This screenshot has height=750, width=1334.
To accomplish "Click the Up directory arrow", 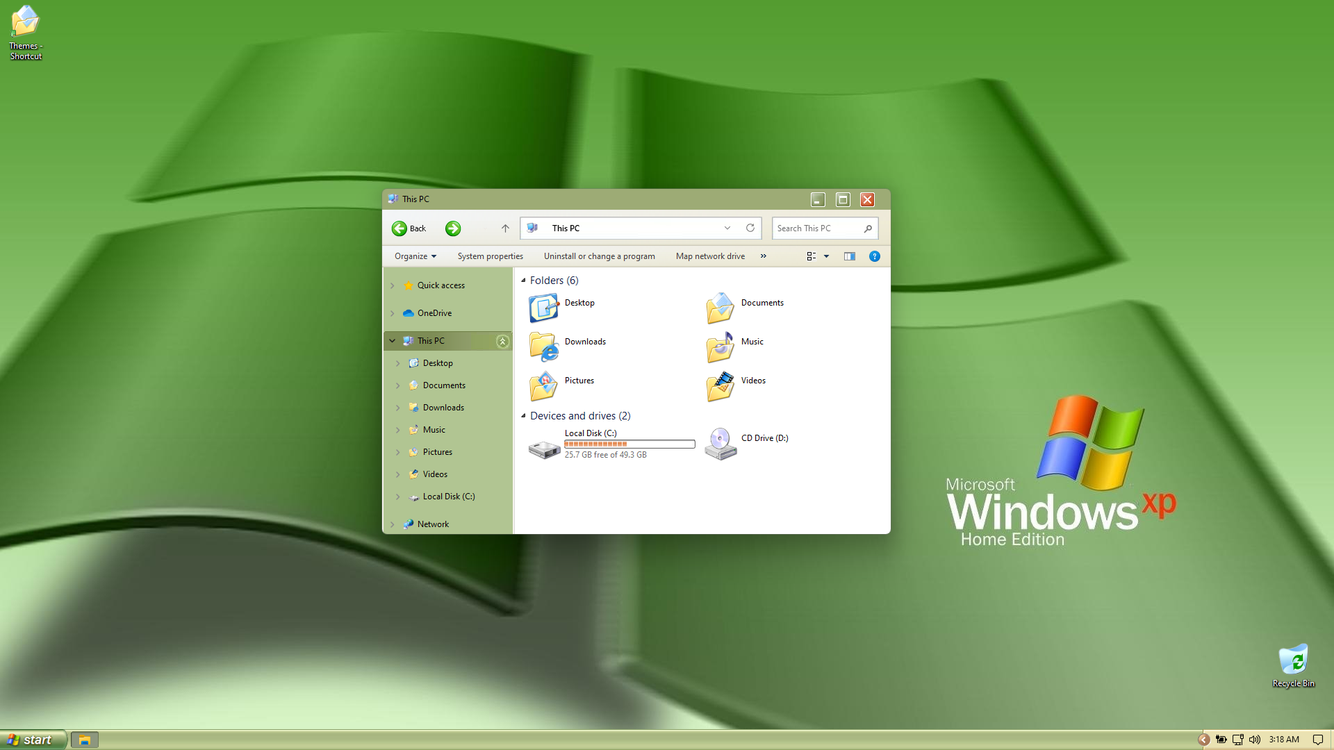I will pyautogui.click(x=505, y=228).
